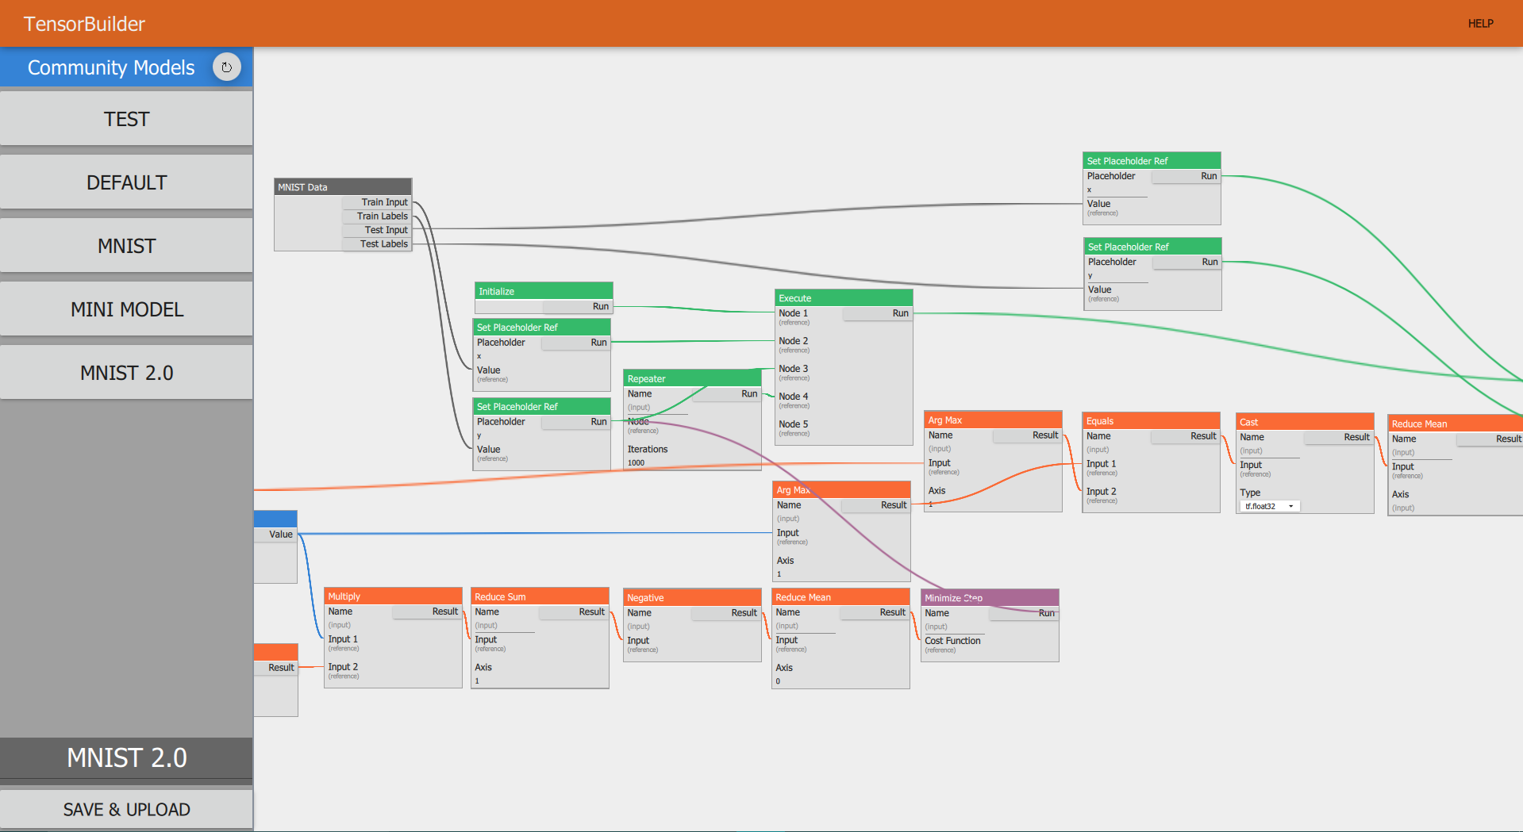This screenshot has width=1523, height=832.
Task: Select the Cast node header
Action: click(1305, 422)
